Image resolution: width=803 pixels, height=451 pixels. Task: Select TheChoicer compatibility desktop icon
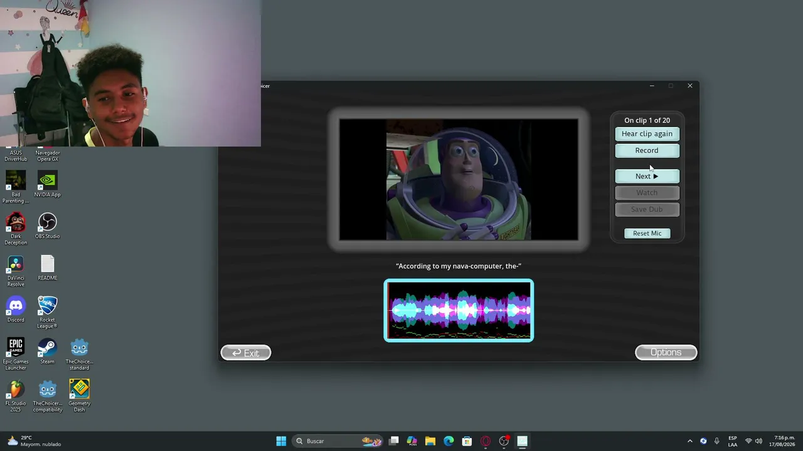pos(48,397)
